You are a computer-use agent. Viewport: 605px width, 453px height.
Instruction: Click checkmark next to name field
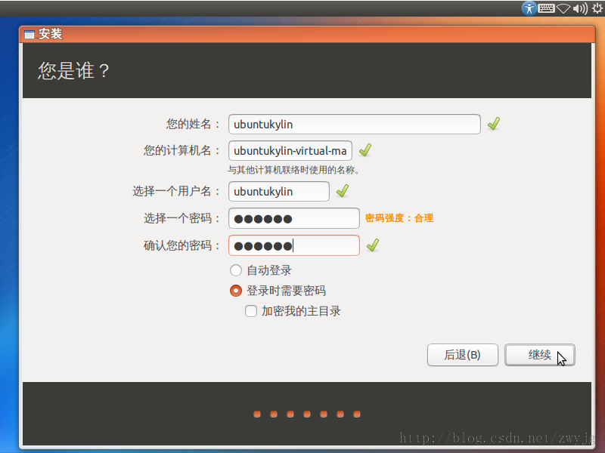point(494,124)
